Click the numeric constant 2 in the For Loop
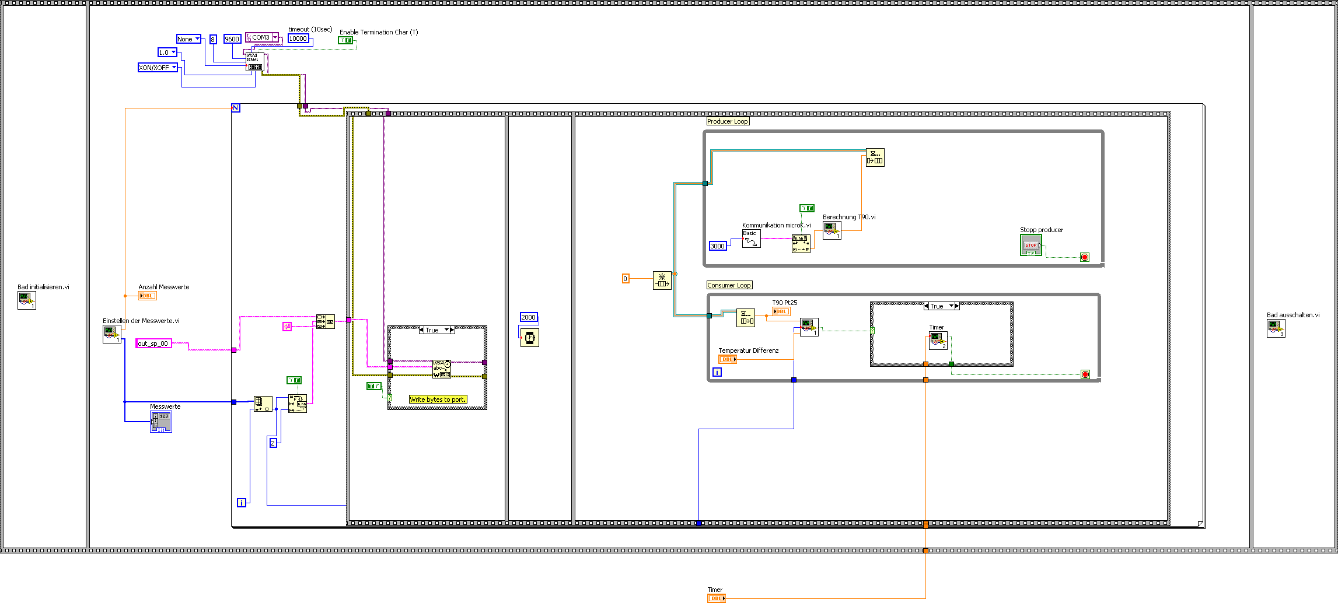1338x603 pixels. pyautogui.click(x=273, y=443)
